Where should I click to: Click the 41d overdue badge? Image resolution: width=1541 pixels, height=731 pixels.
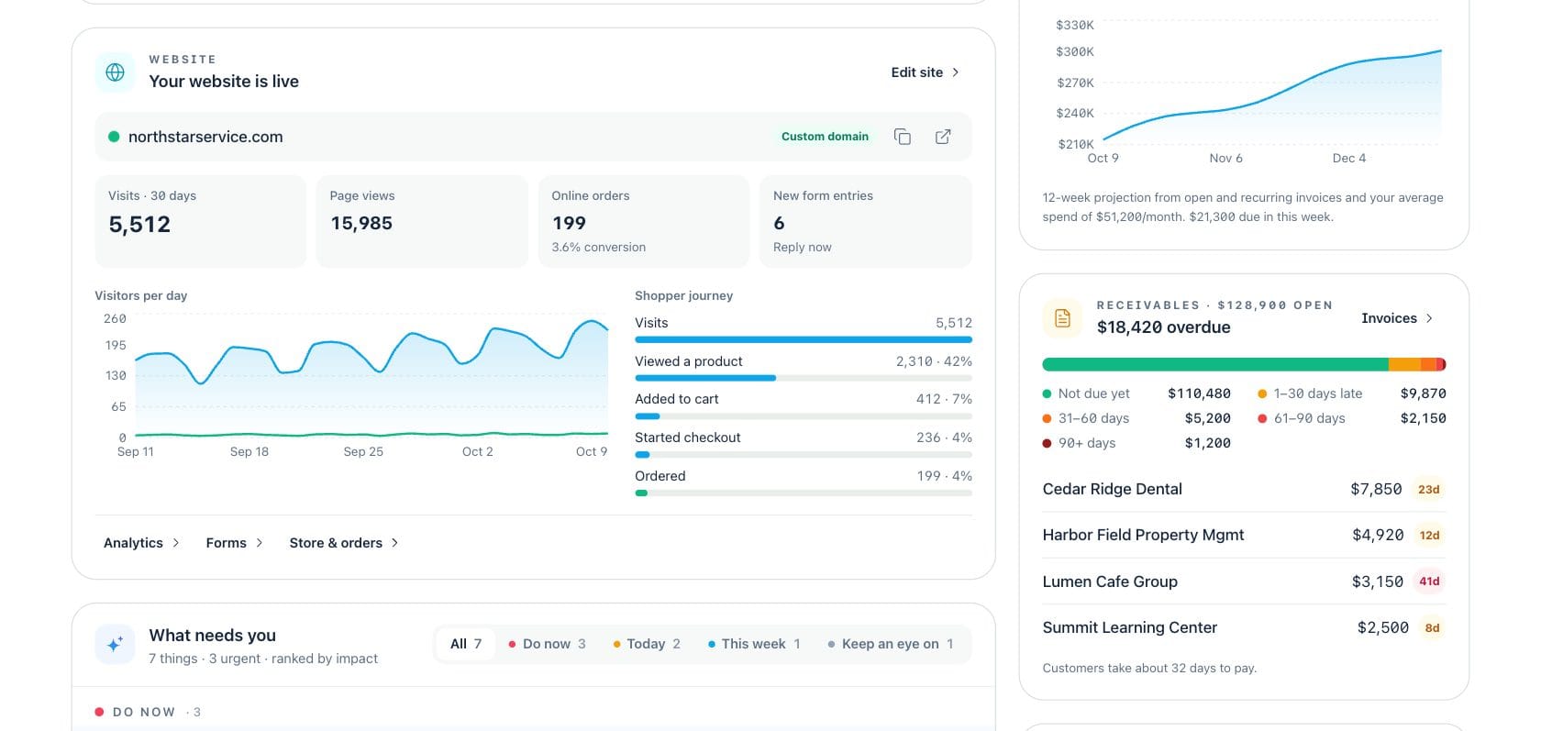coord(1429,581)
